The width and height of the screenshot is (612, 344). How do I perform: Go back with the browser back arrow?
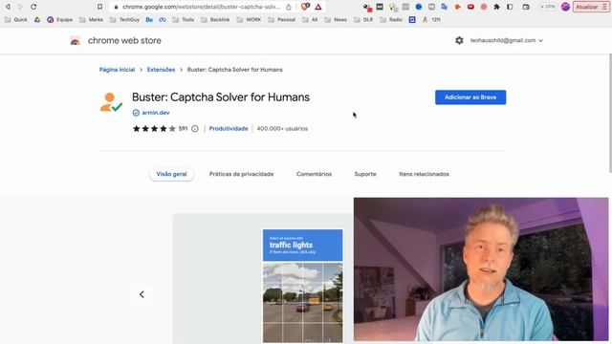(x=8, y=7)
